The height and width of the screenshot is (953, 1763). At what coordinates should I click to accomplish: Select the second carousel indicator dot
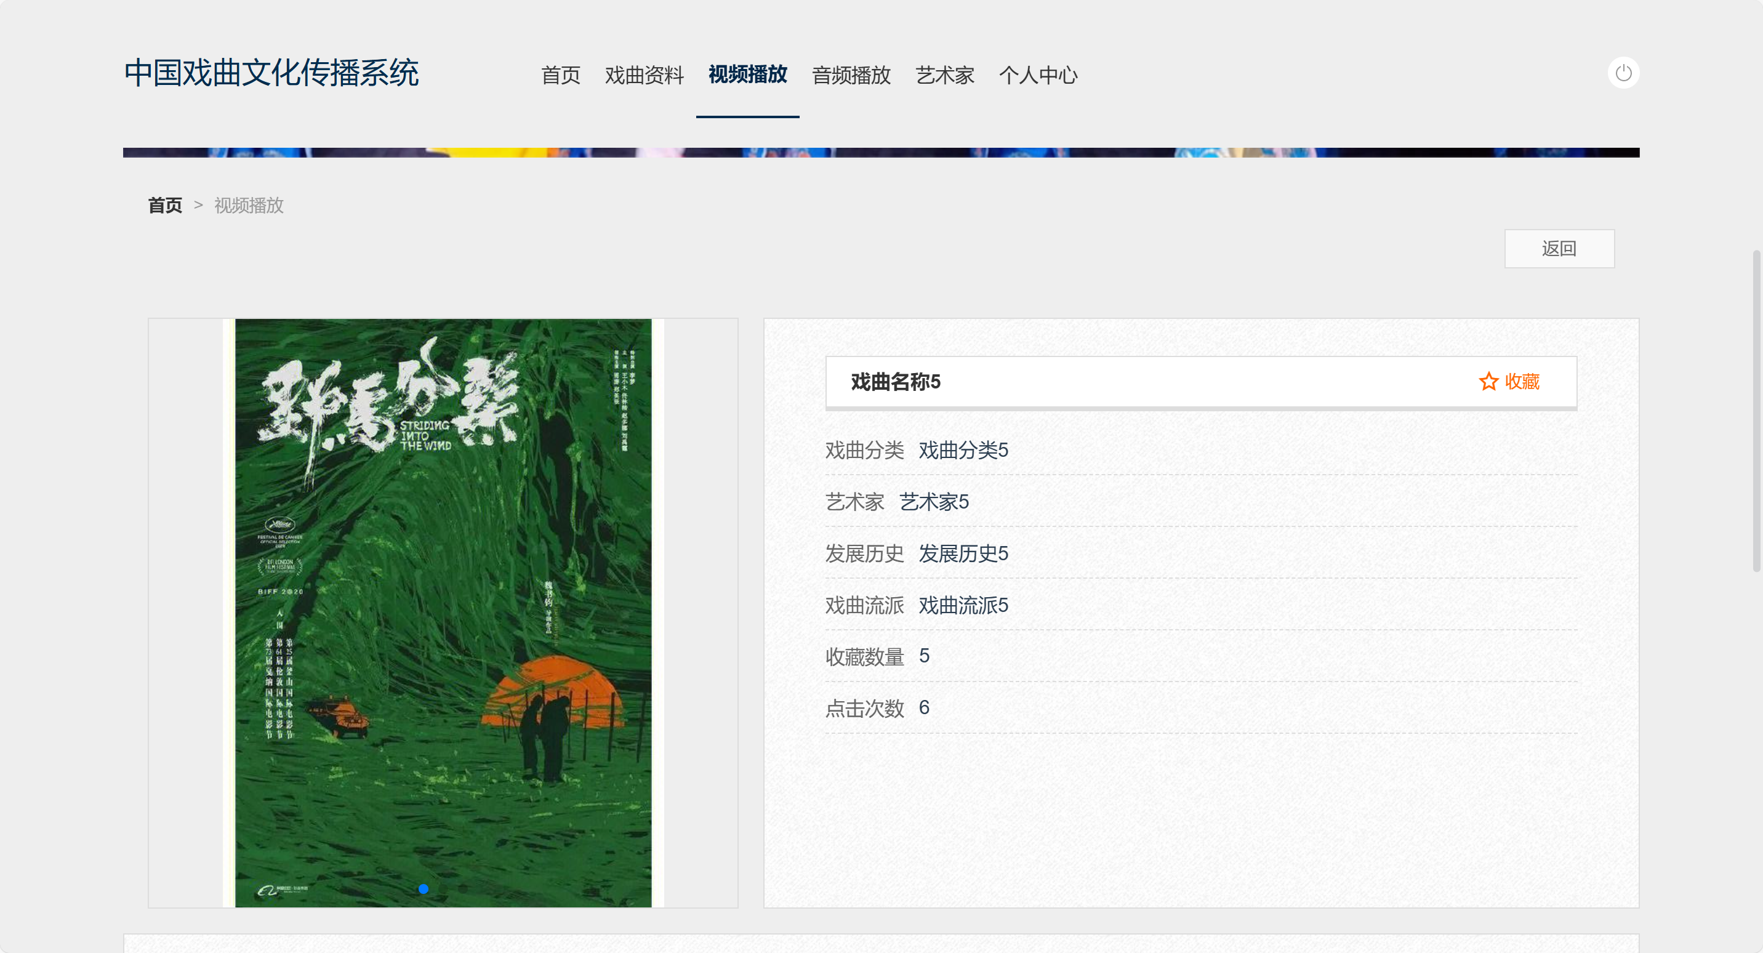pos(443,888)
